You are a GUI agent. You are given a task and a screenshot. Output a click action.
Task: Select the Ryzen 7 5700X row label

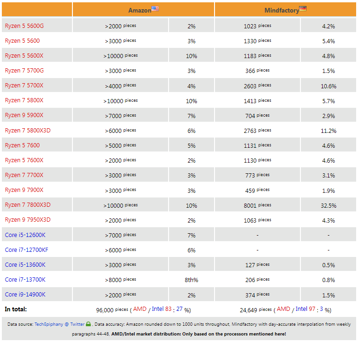click(x=24, y=85)
